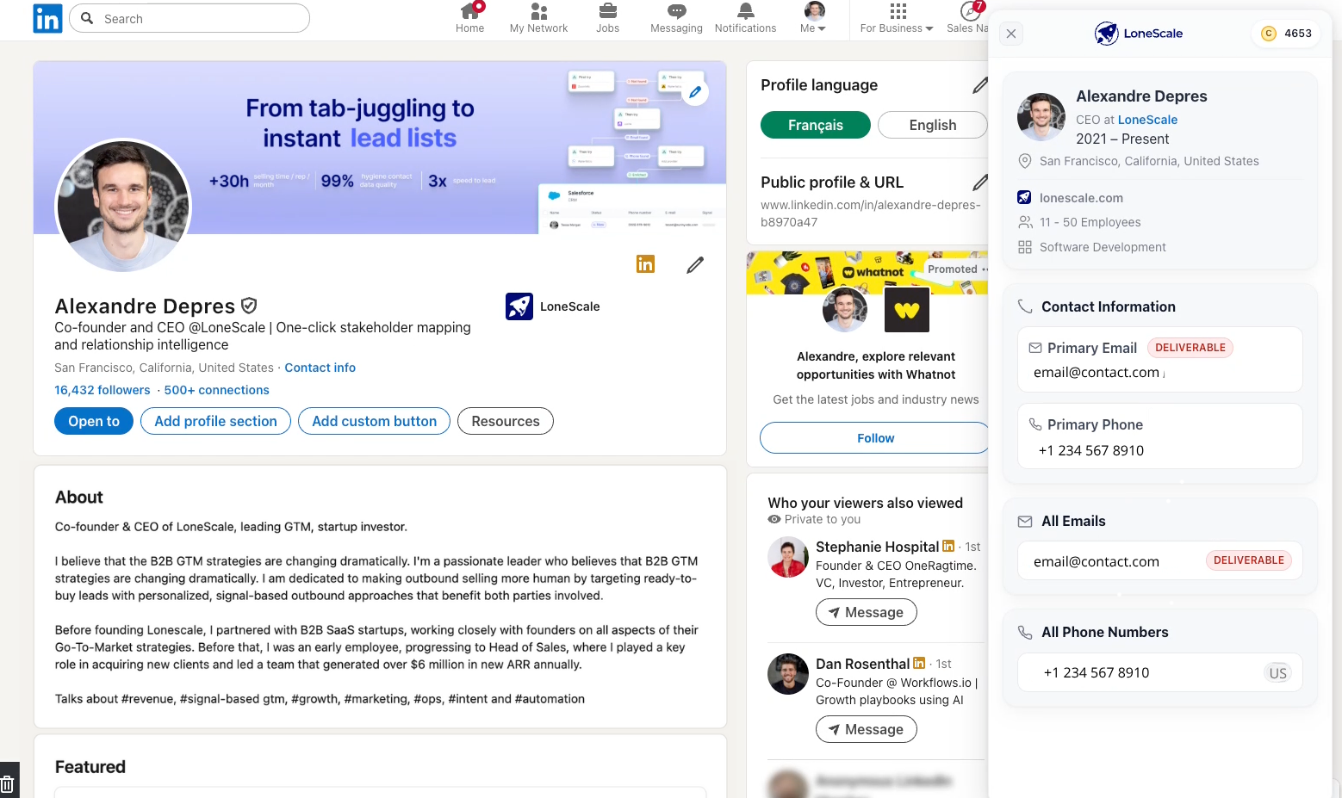The image size is (1342, 798).
Task: Open Dan Rosenthal's profile
Action: point(862,664)
